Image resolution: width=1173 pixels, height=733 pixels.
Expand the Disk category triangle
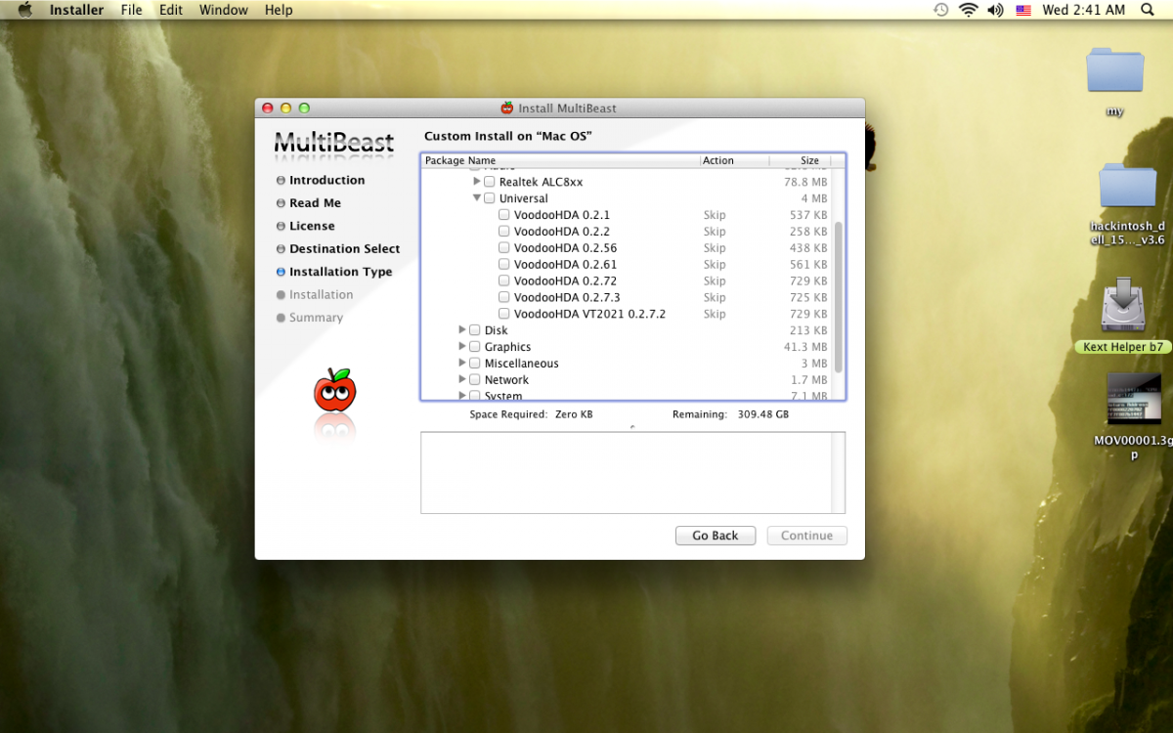point(462,329)
